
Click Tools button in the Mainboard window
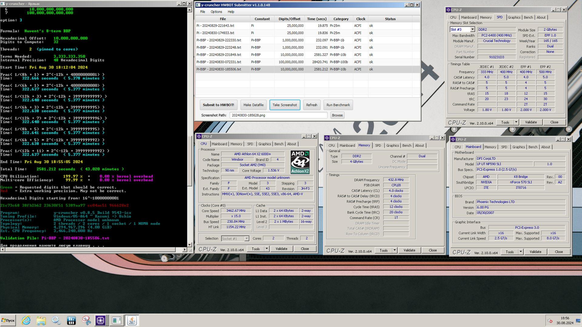510,252
